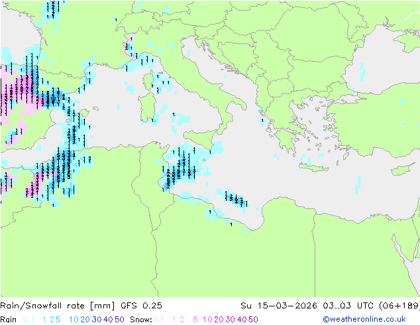
Task: Click the island of Corsica on map
Action: [148, 81]
